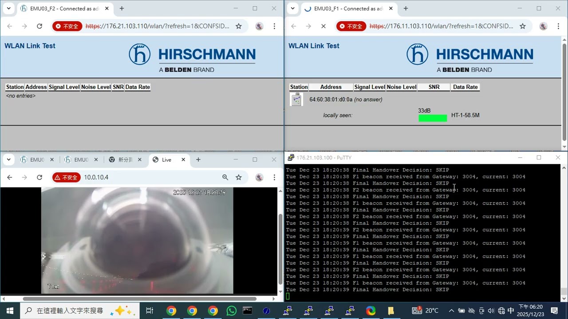Toggle the 中 IME input indicator

pyautogui.click(x=511, y=311)
